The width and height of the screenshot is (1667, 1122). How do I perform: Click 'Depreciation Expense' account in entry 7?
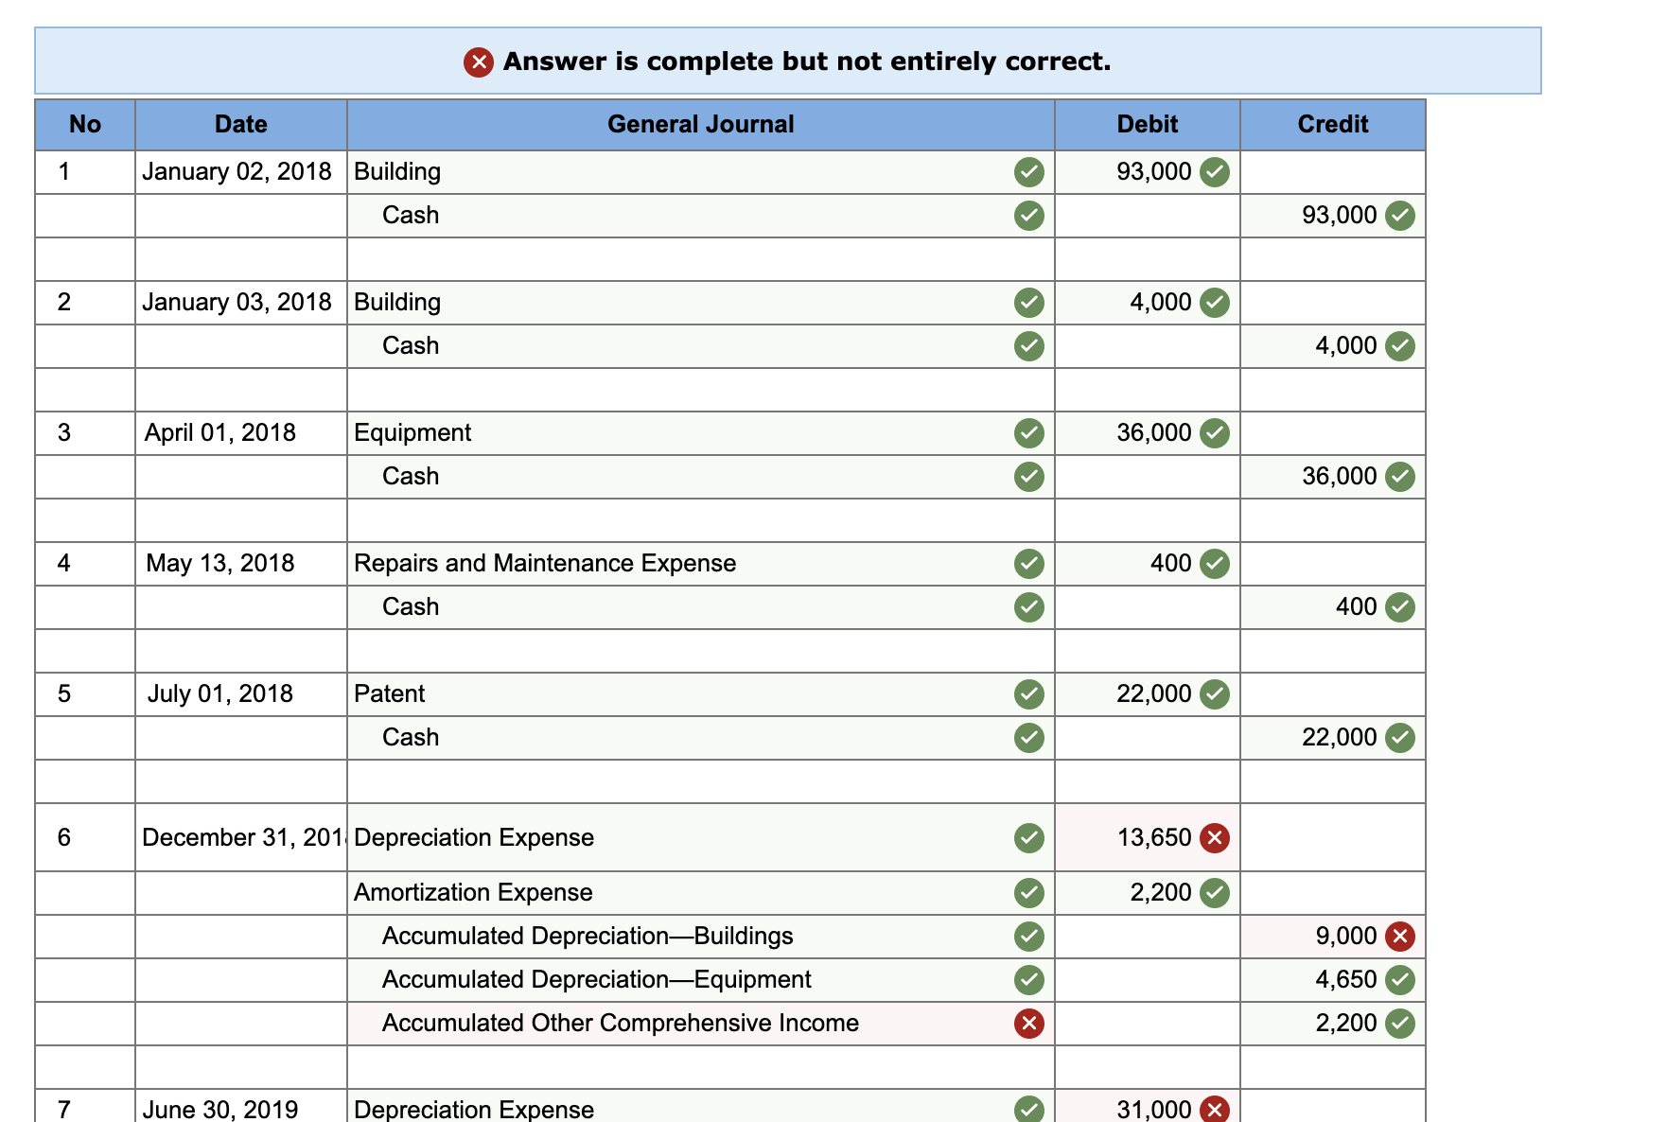[x=701, y=1108]
